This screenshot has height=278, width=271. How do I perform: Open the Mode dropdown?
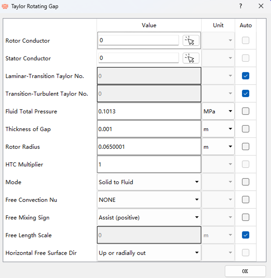click(149, 182)
